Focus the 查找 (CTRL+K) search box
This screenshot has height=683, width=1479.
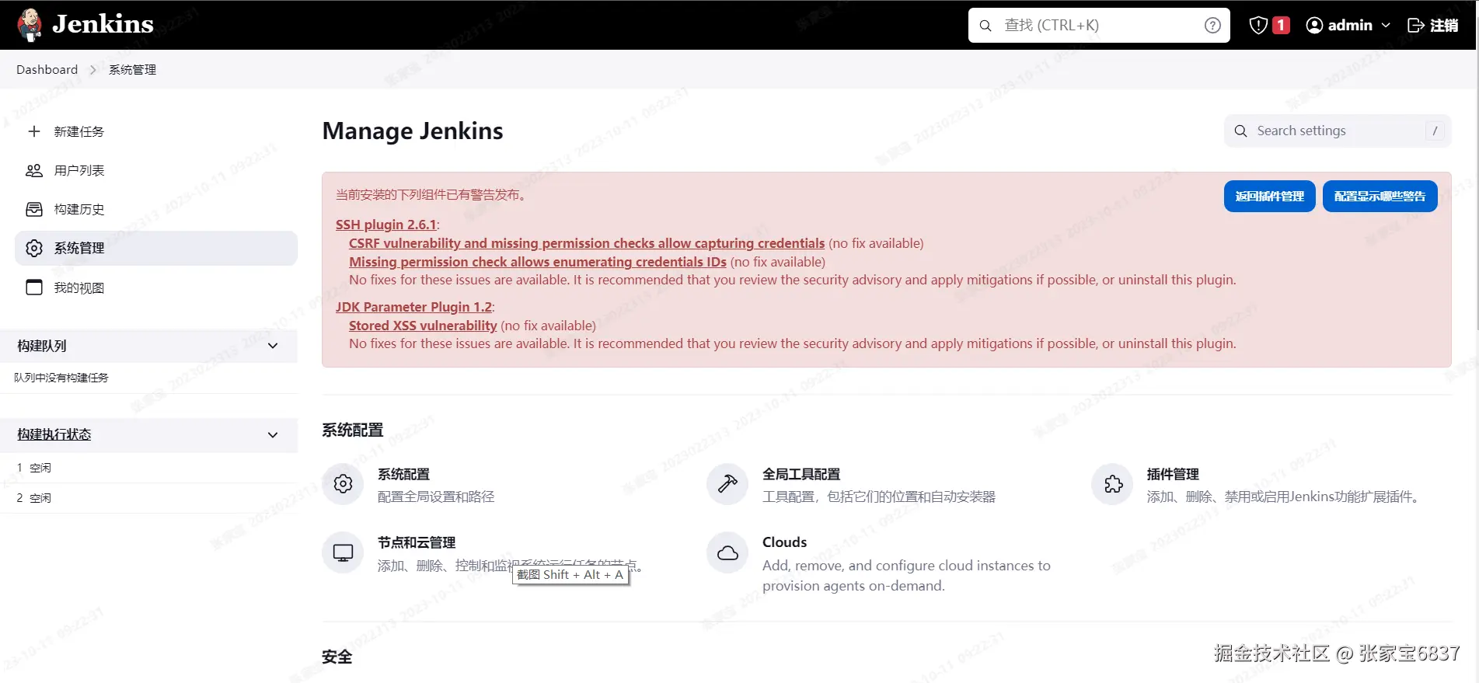coord(1099,26)
